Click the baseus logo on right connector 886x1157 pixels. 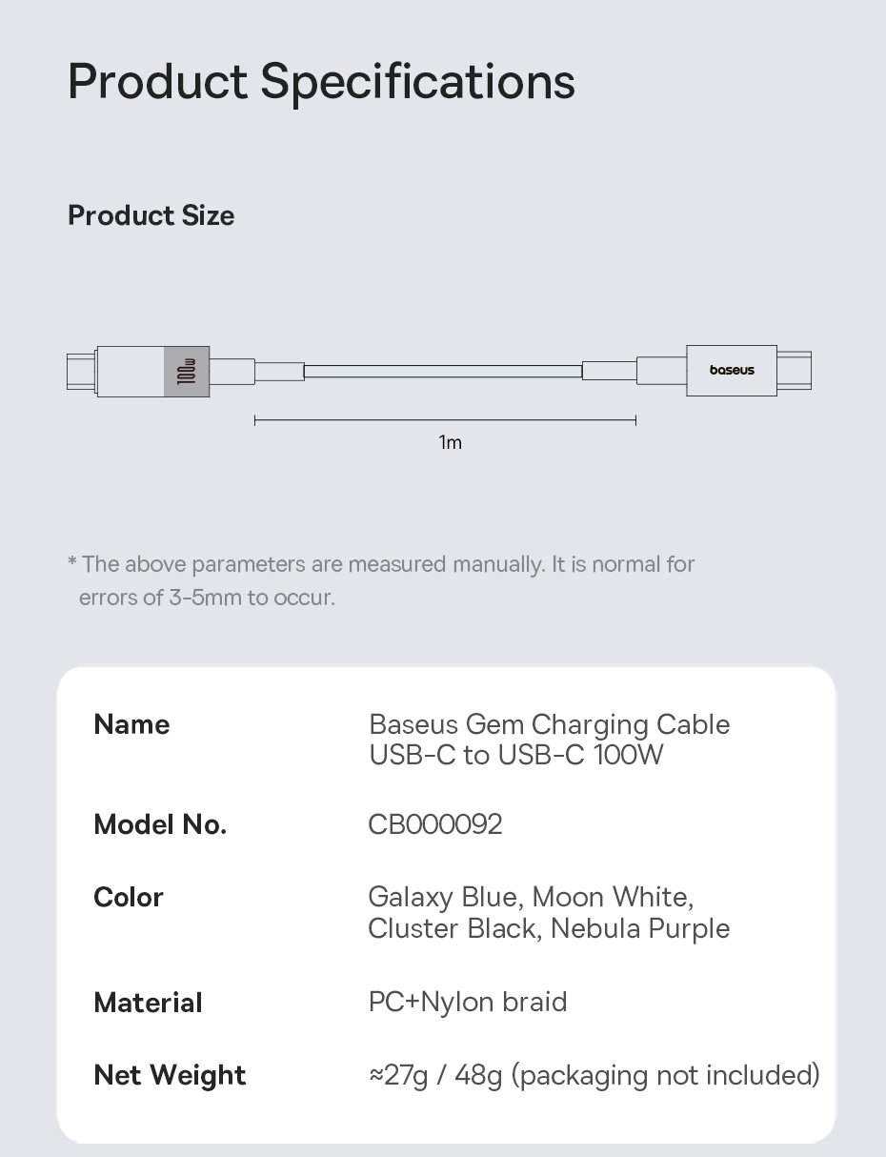pos(732,371)
